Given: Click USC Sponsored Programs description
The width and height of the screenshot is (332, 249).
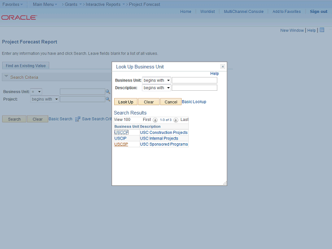Looking at the screenshot, I should click(164, 144).
